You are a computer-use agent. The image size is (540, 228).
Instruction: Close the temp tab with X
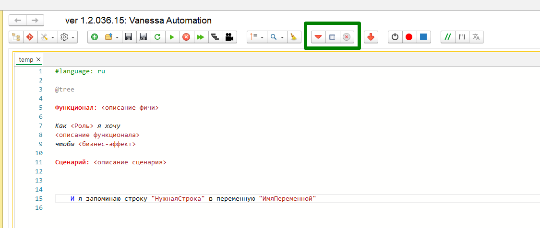[38, 59]
